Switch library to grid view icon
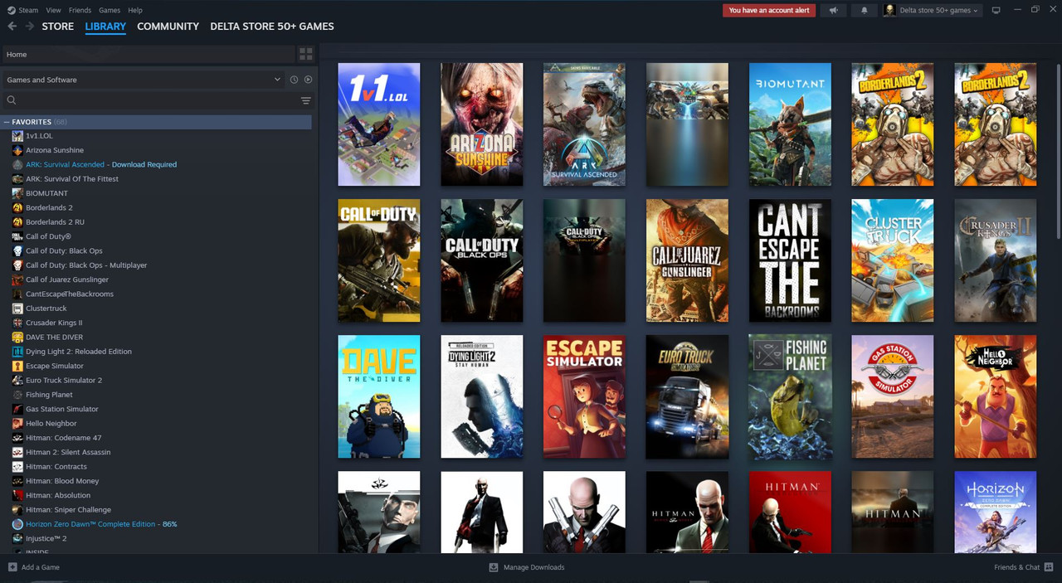1062x583 pixels. 306,54
